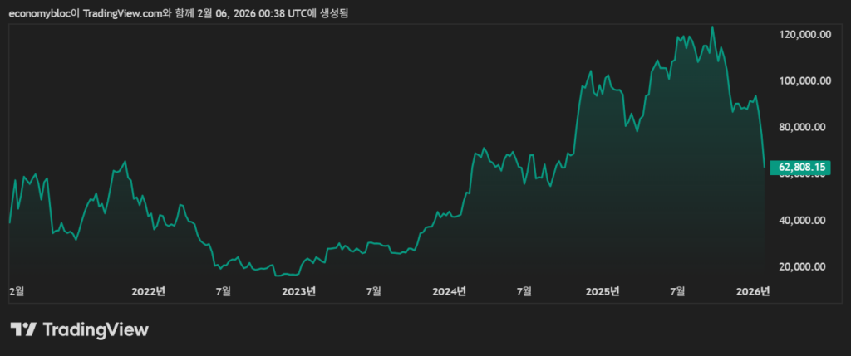Viewport: 851px width, 356px height.
Task: Click the highest peak of the price line
Action: tap(712, 27)
